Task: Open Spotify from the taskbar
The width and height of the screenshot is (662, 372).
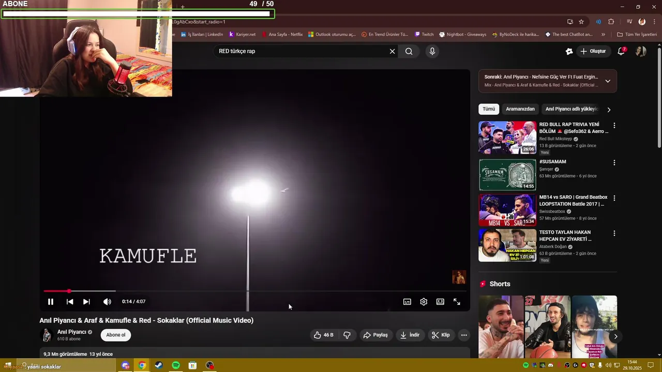Action: [176, 365]
